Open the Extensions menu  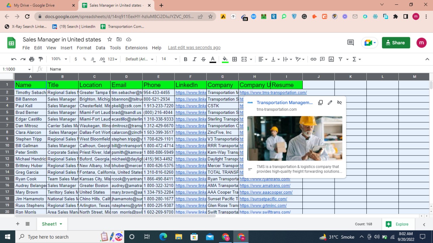click(x=136, y=48)
